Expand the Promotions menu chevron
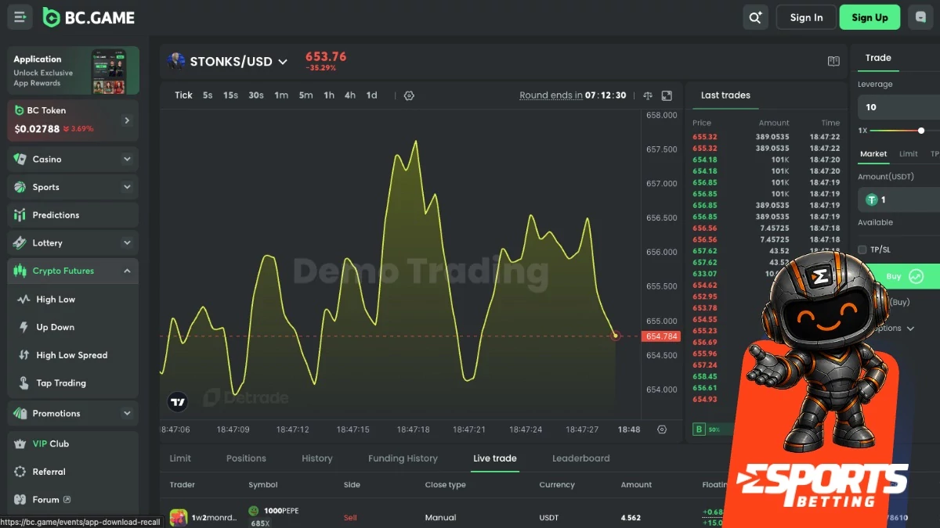 click(x=127, y=413)
